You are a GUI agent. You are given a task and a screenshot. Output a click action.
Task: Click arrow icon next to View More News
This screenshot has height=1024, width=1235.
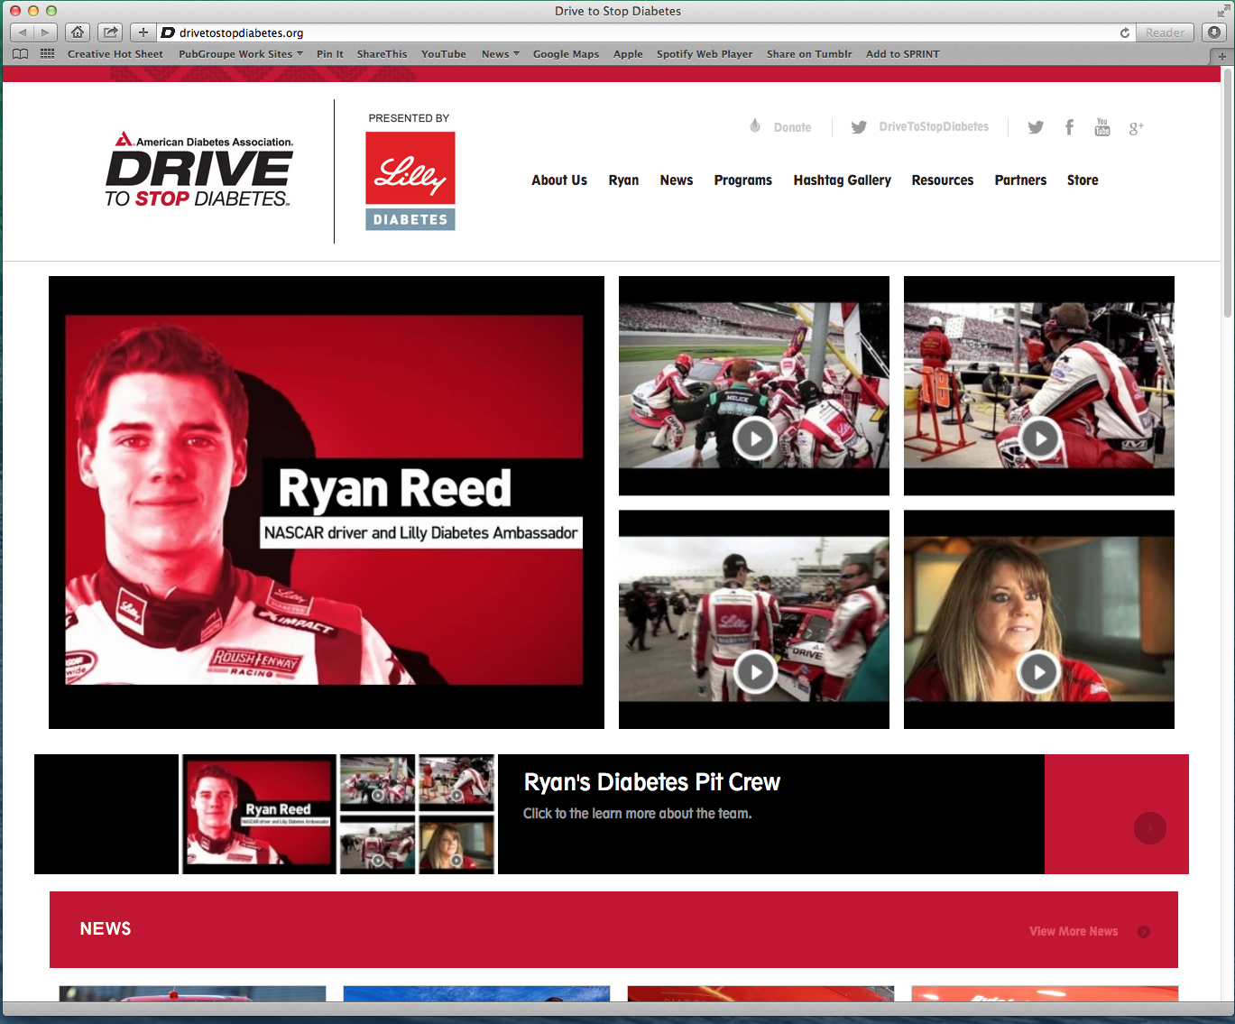(1144, 932)
